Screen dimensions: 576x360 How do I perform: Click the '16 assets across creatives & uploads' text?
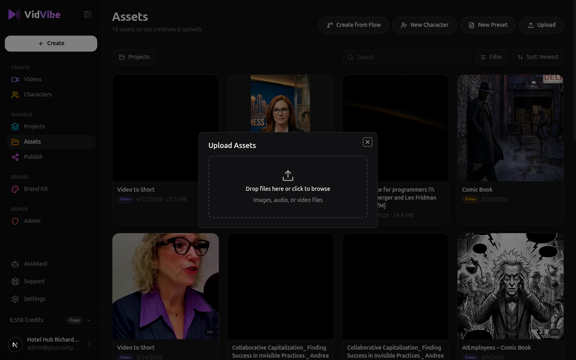(x=157, y=29)
